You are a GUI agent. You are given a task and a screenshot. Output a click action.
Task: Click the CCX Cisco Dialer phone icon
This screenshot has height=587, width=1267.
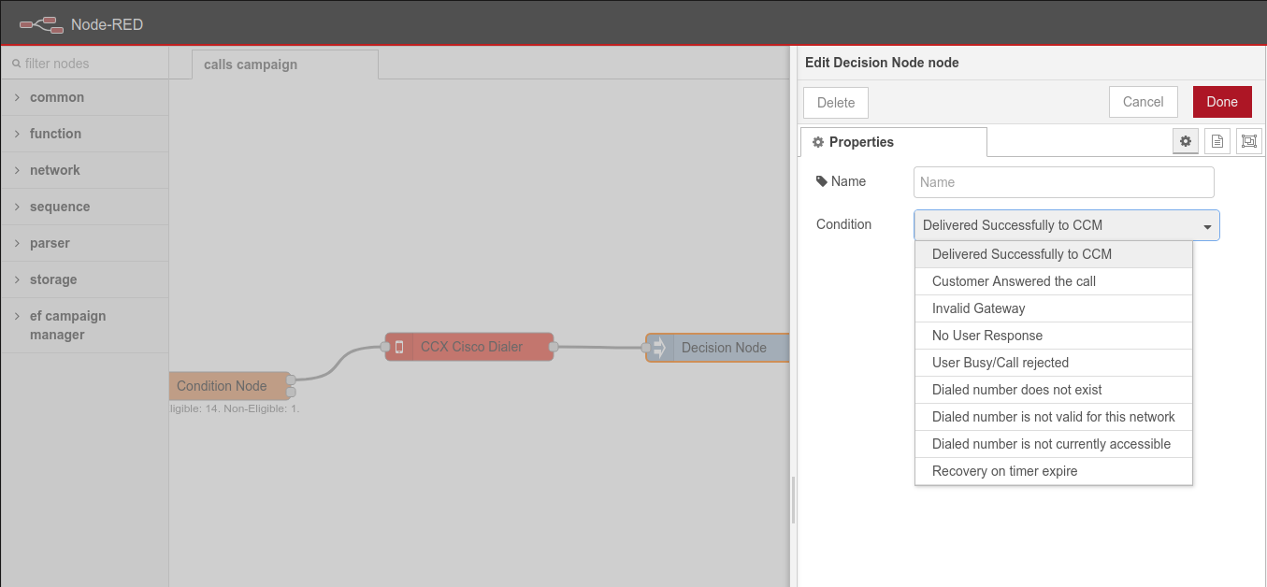click(x=399, y=347)
